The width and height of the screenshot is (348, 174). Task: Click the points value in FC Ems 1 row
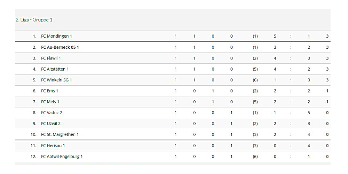pos(327,91)
